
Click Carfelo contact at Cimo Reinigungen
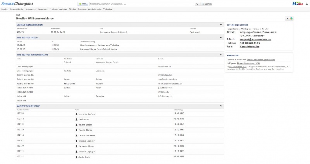120,71
